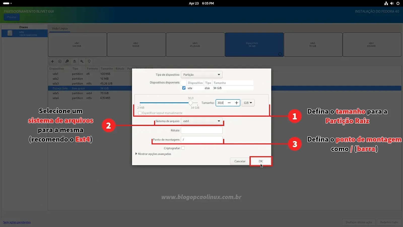
Task: Select the sda4 635 MiB partition block
Action: point(372,45)
